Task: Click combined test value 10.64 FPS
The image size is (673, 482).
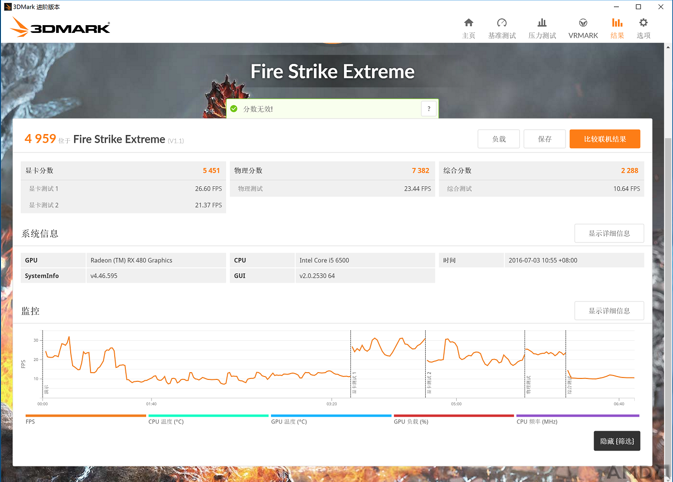Action: (627, 189)
